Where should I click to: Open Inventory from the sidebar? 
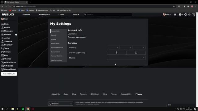[x=7, y=45]
